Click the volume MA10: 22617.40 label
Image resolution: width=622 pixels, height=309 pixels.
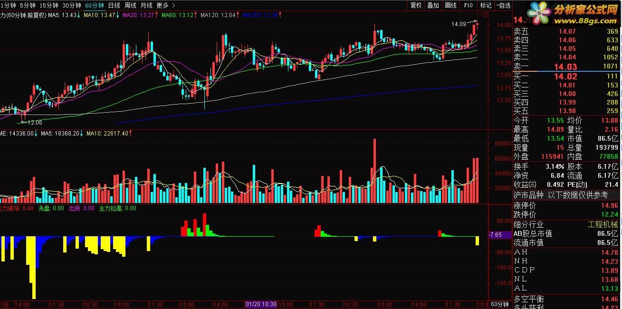coord(109,134)
